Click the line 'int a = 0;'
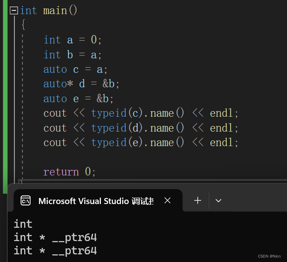 (72, 40)
